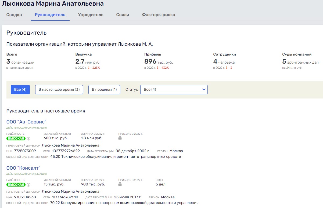Click the Суды компаний 5 арбитражных дел figure
This screenshot has width=323, height=208.
300,62
